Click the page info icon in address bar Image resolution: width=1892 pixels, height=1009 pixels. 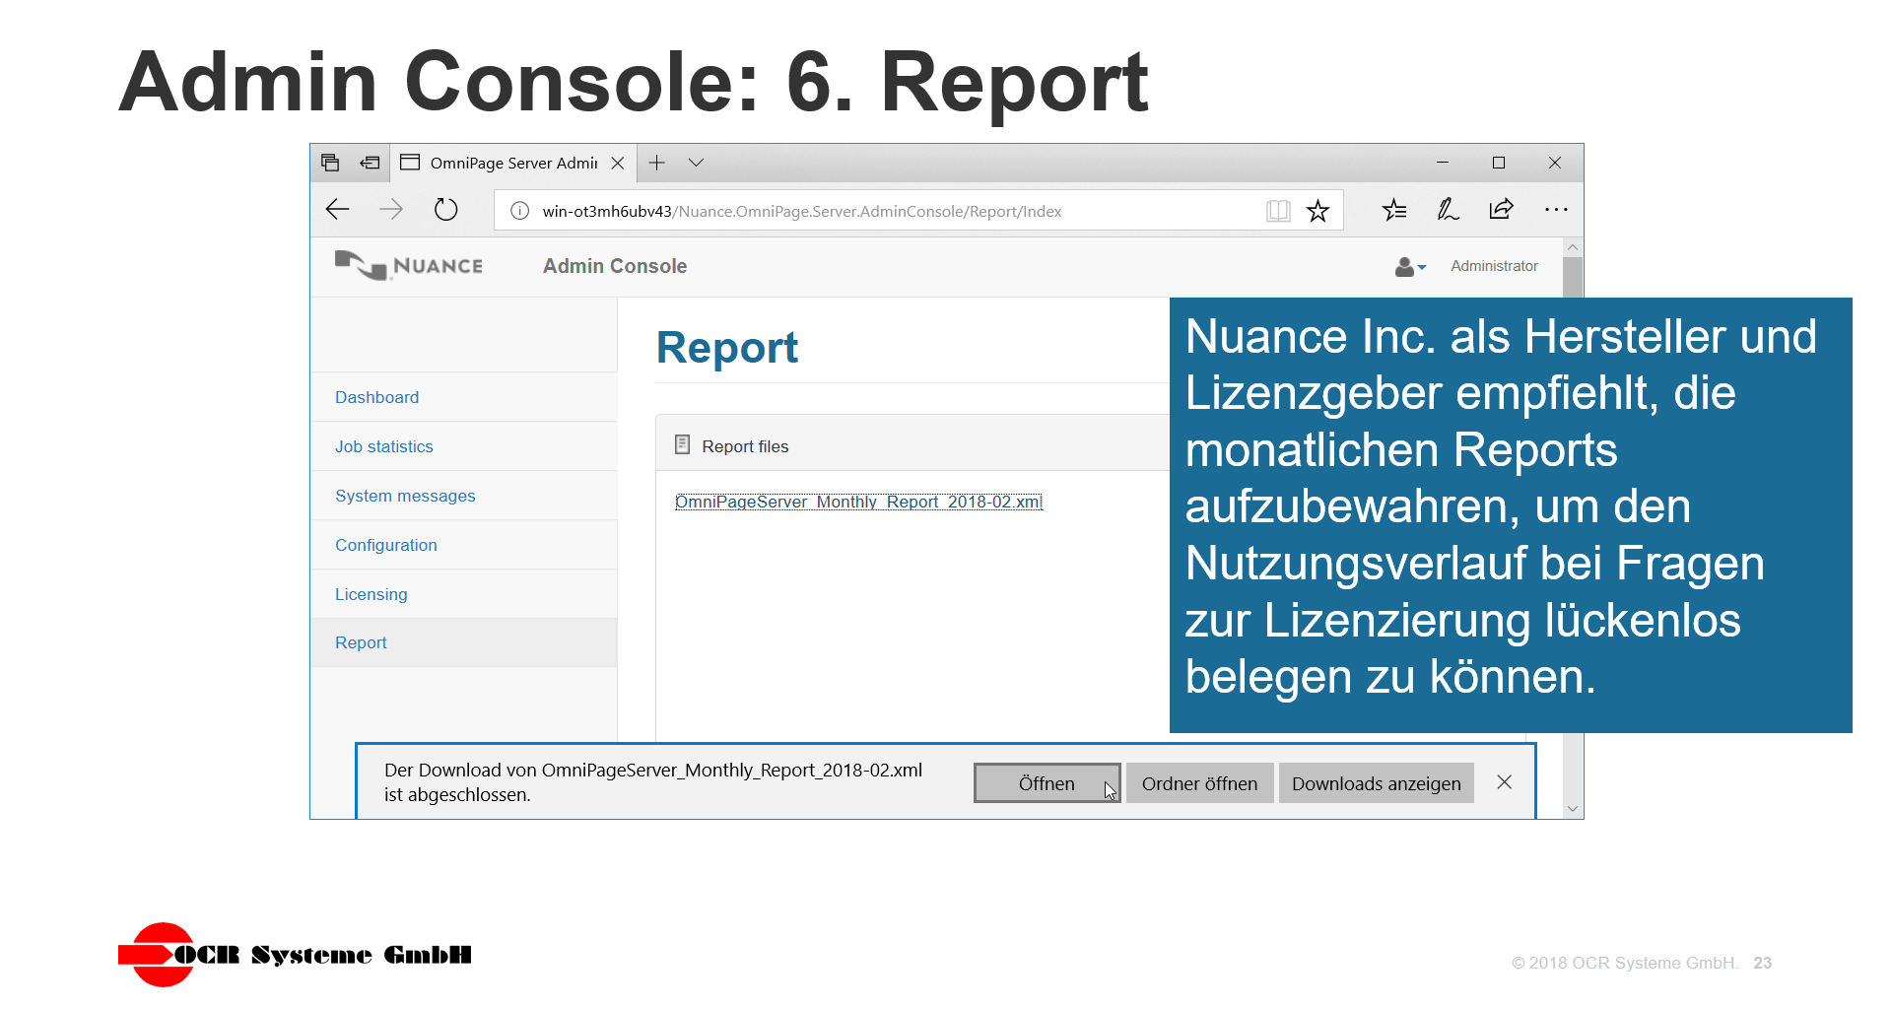(518, 210)
